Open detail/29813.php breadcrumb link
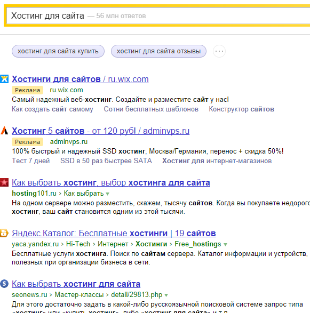Screen dimensions: 310x313 [x=137, y=295]
